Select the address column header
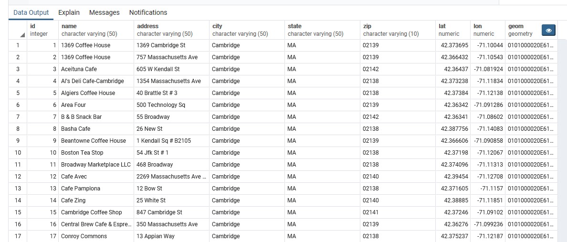The height and width of the screenshot is (242, 567). coord(171,30)
